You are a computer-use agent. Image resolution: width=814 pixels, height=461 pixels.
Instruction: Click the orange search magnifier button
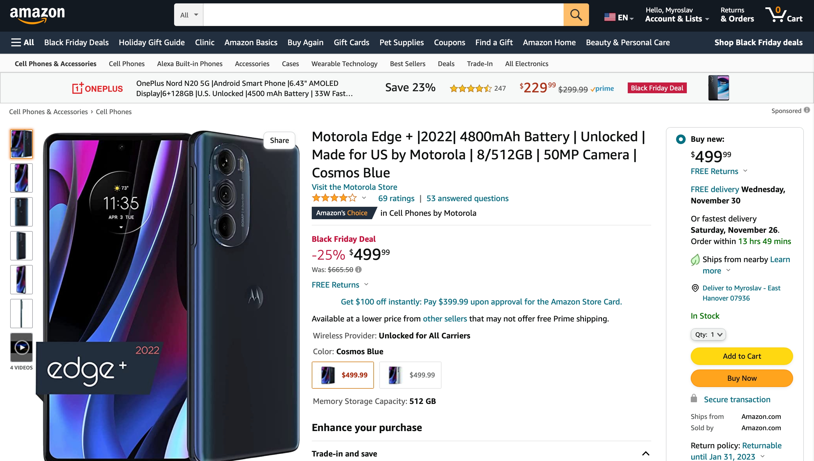tap(576, 15)
